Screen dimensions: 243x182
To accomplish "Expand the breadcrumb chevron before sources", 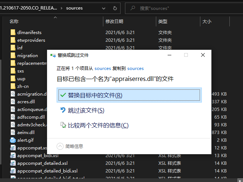I will 61,8.
